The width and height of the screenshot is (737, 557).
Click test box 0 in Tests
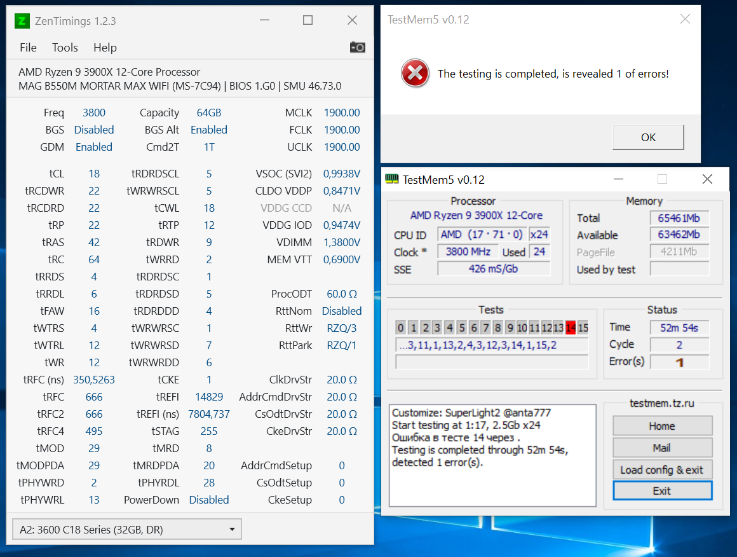[x=400, y=327]
